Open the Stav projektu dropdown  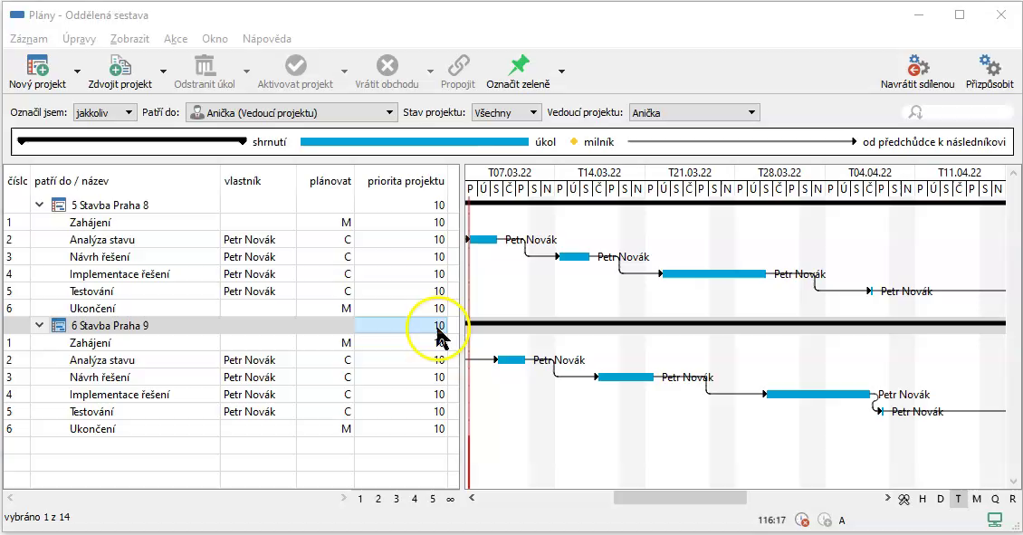(x=507, y=112)
